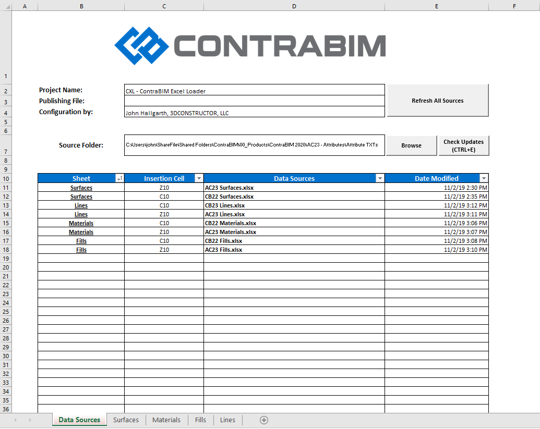540x429 pixels.
Task: Select cell CB22 Surfaces.xlsx
Action: point(294,197)
